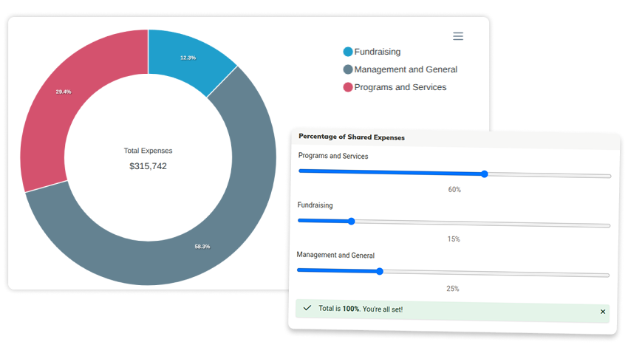Image resolution: width=628 pixels, height=356 pixels.
Task: Select the red 29.4% donut segment
Action: coord(64,92)
